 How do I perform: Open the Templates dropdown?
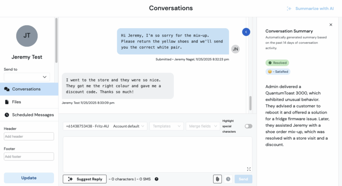(x=166, y=126)
